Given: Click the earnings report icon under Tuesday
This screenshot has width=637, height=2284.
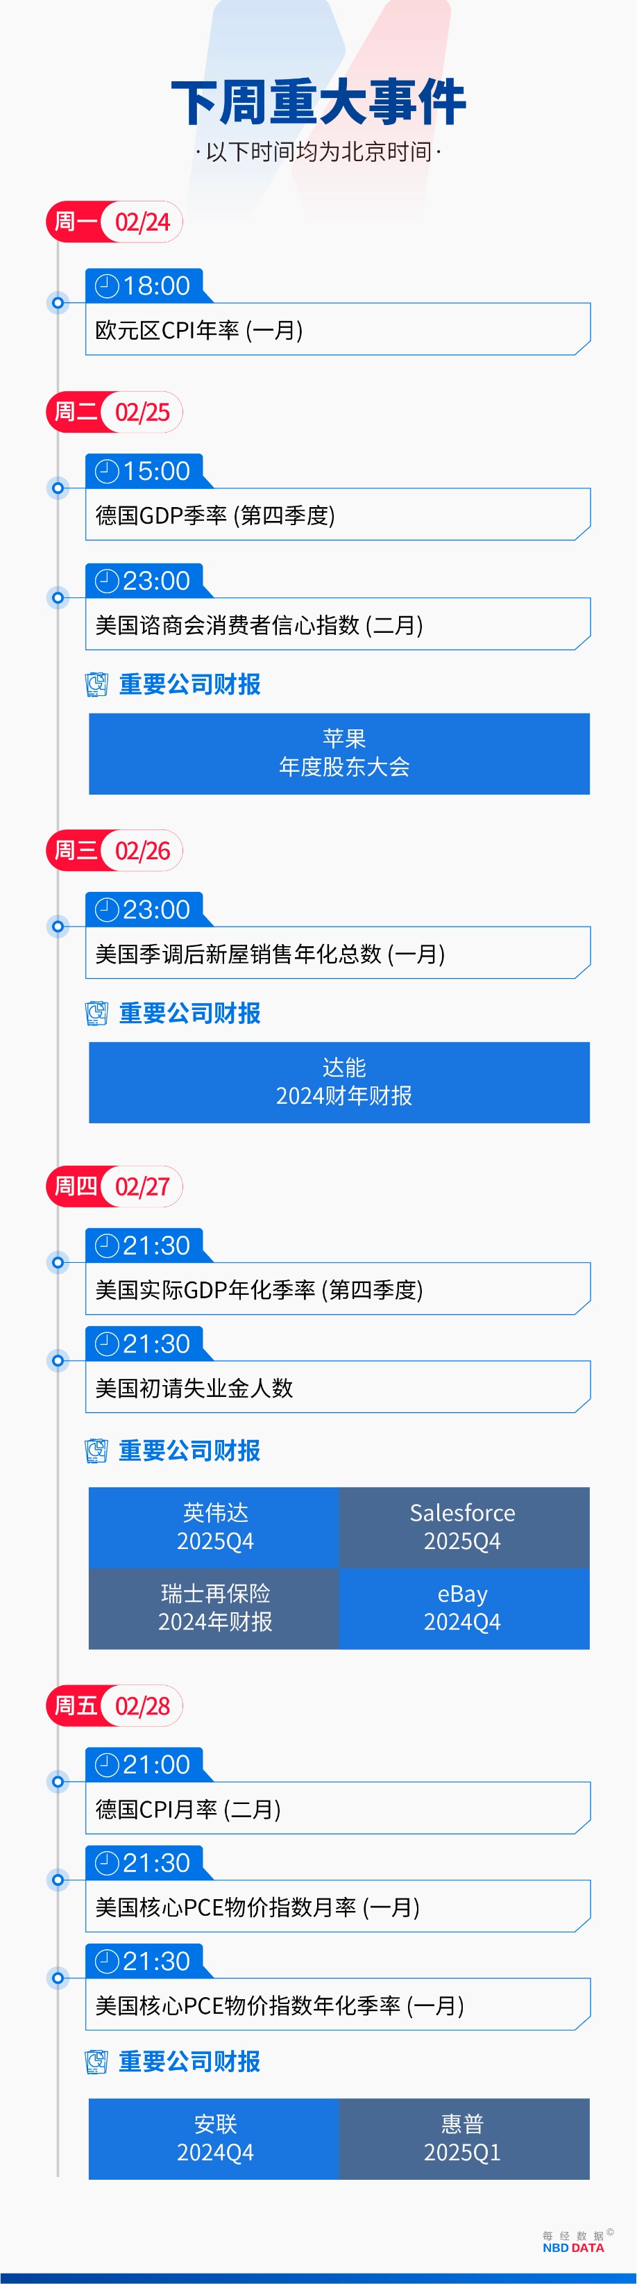Looking at the screenshot, I should pyautogui.click(x=96, y=684).
